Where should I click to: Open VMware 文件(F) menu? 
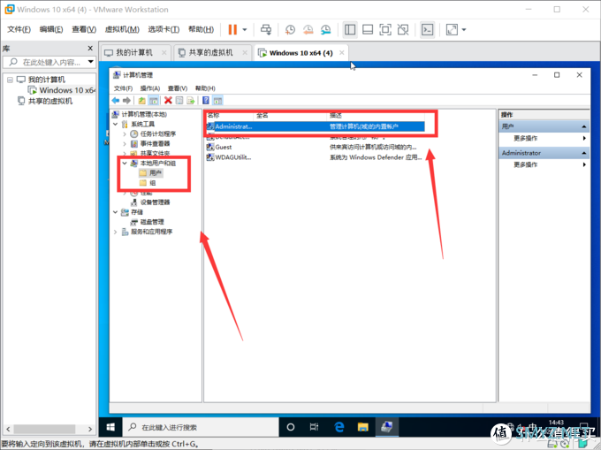19,29
